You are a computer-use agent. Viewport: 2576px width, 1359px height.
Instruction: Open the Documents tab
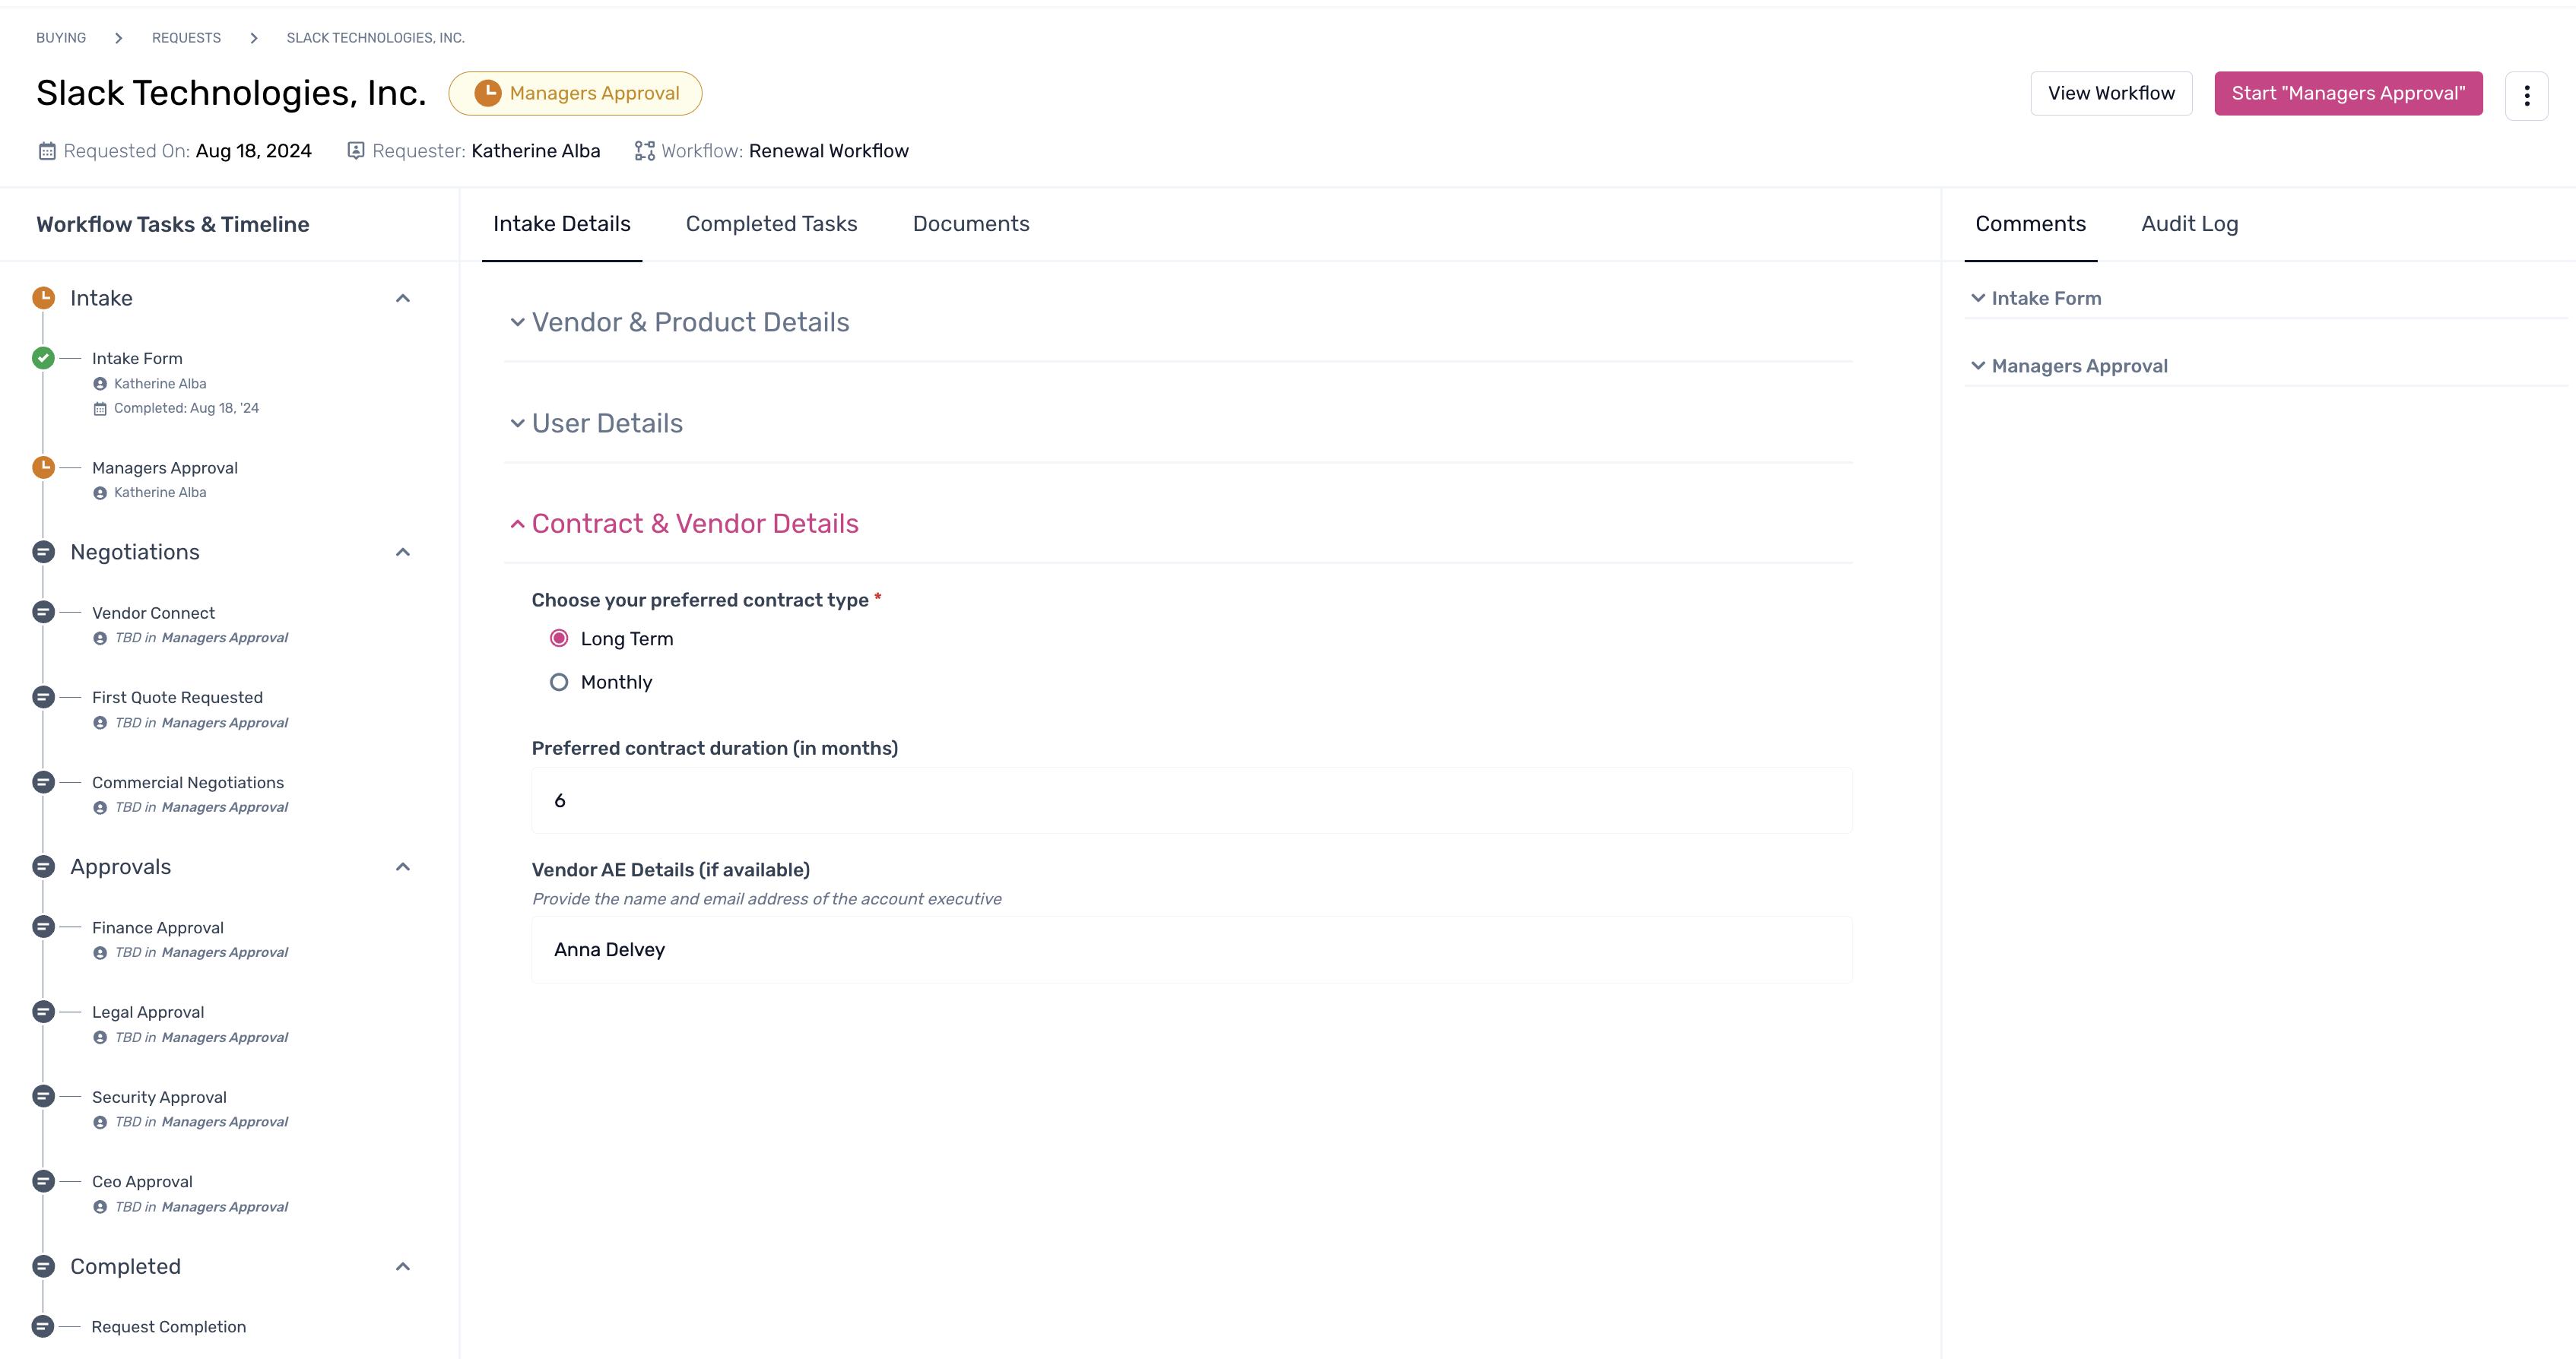[x=971, y=224]
